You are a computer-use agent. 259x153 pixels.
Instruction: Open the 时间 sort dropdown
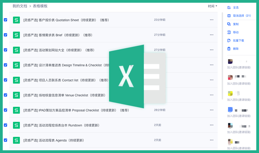[x=212, y=6]
